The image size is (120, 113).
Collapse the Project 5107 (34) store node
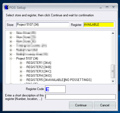[11, 59]
